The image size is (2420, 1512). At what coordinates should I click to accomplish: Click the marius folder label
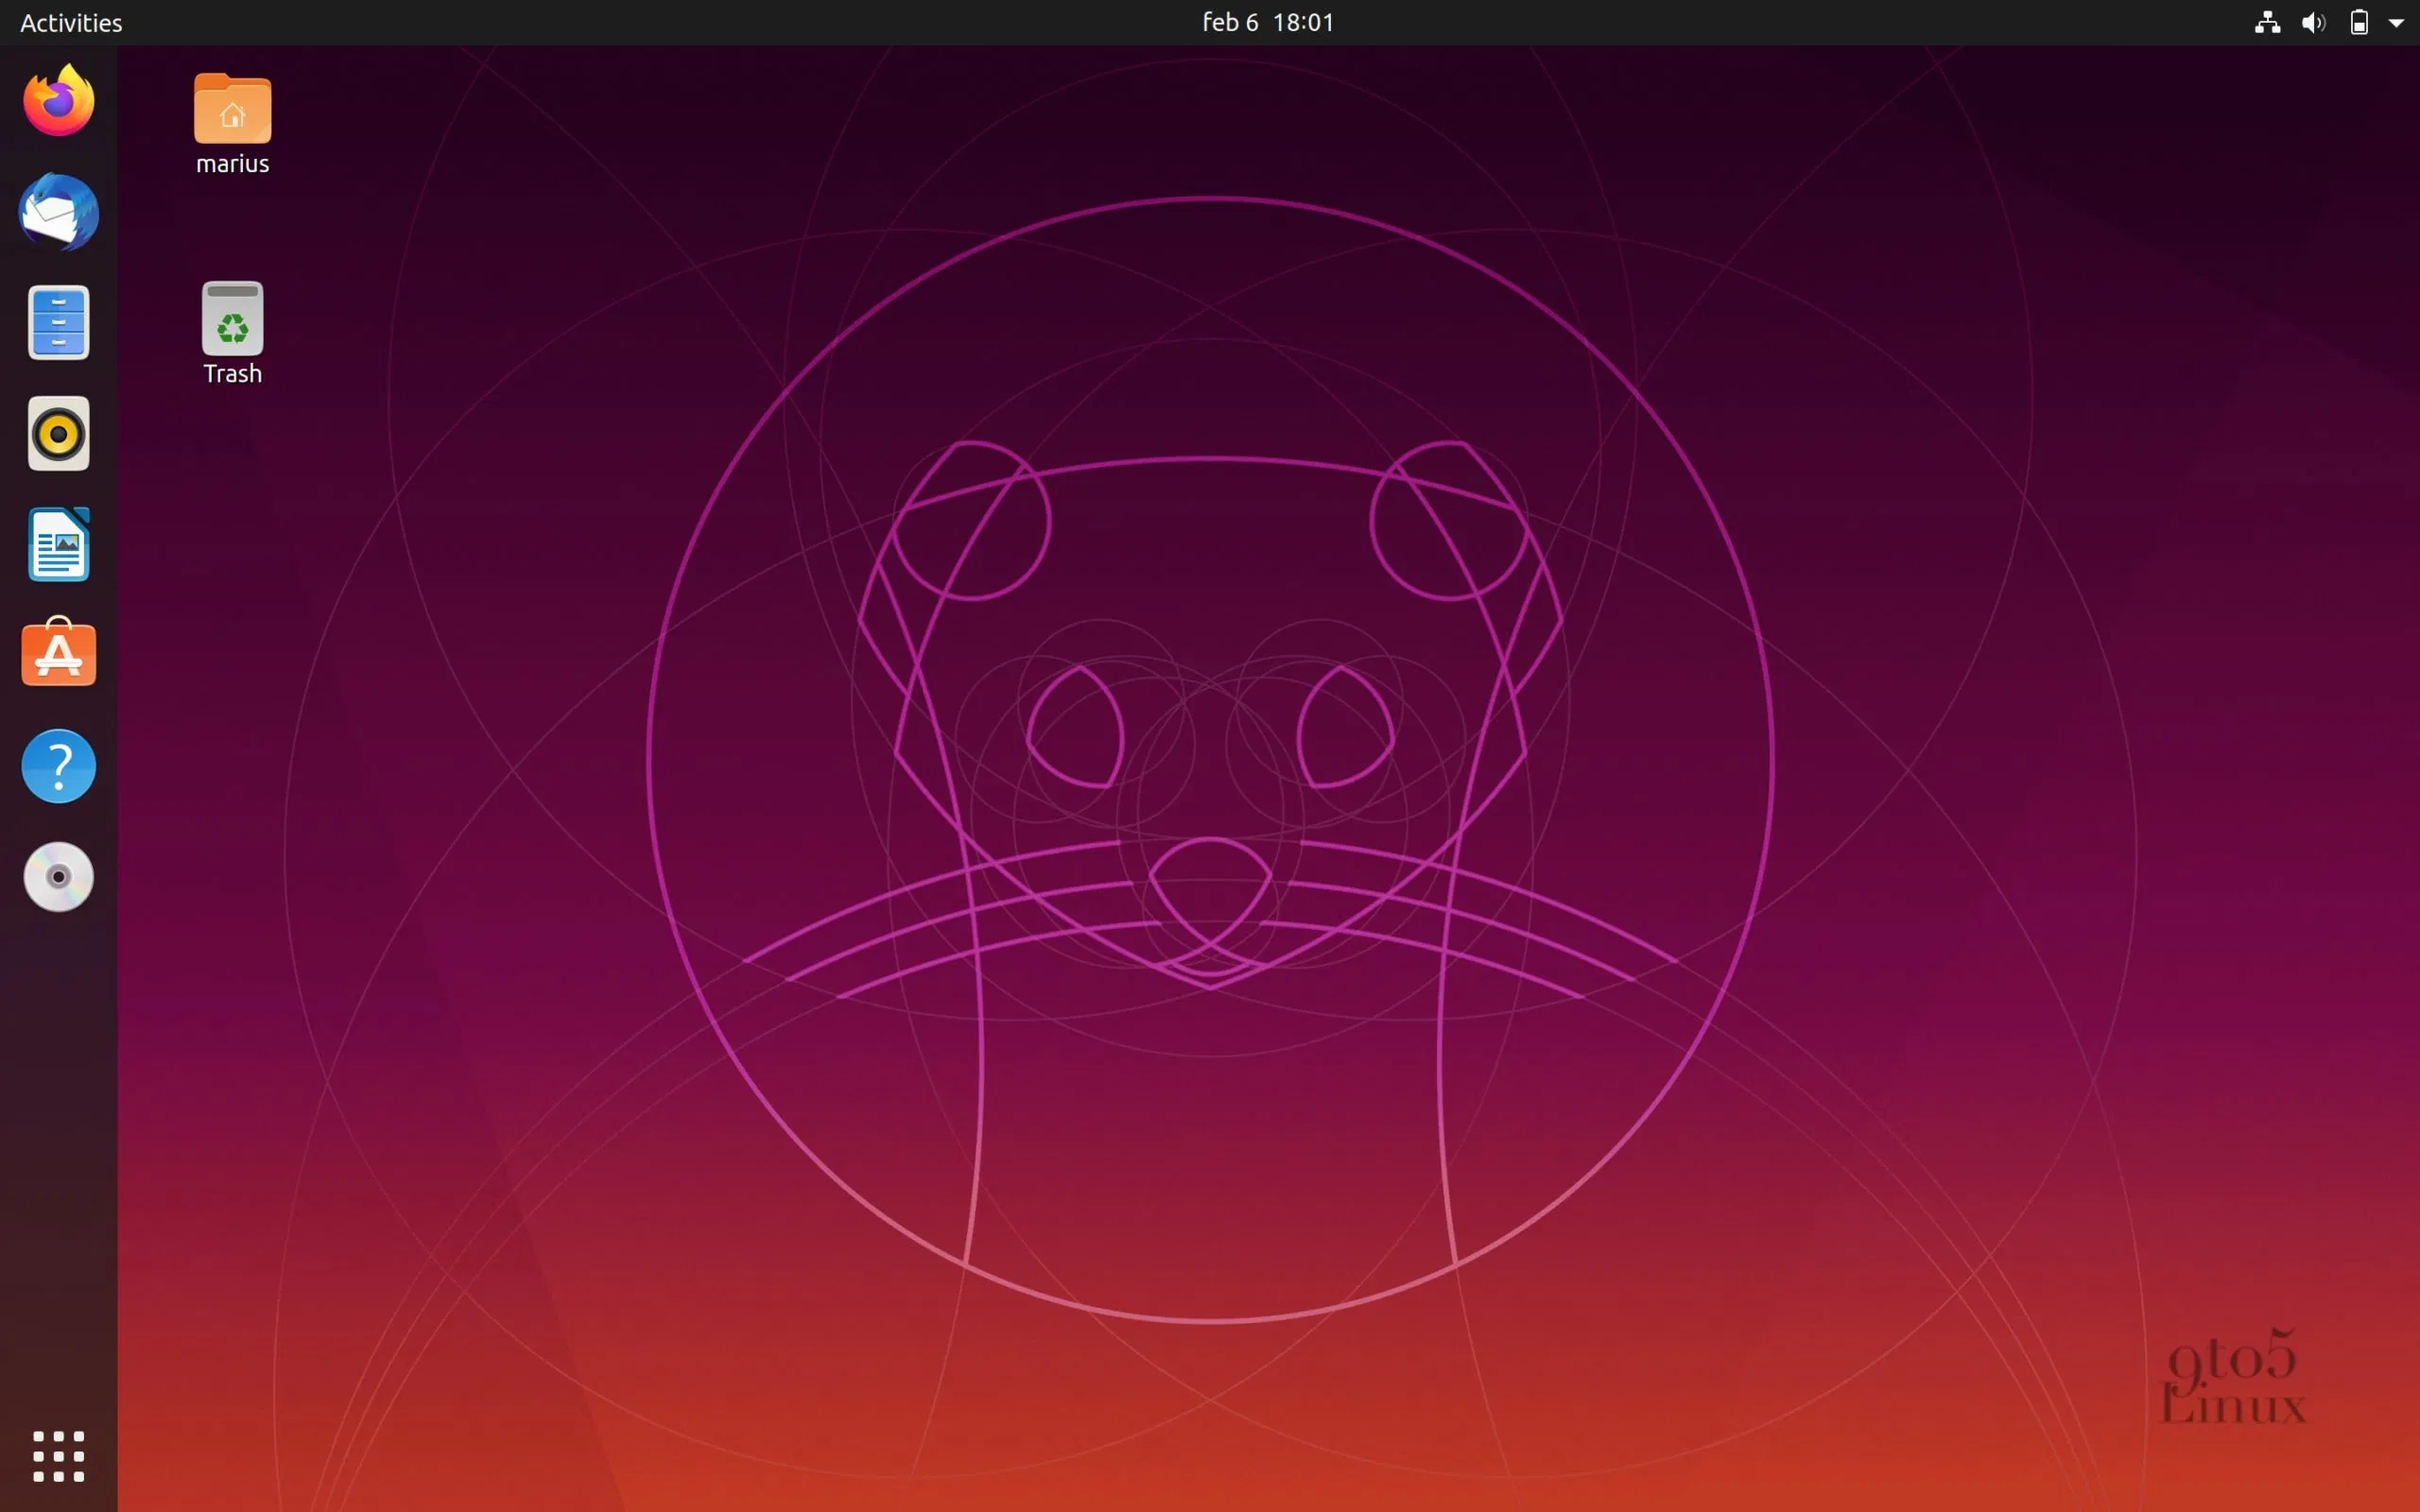pyautogui.click(x=232, y=164)
